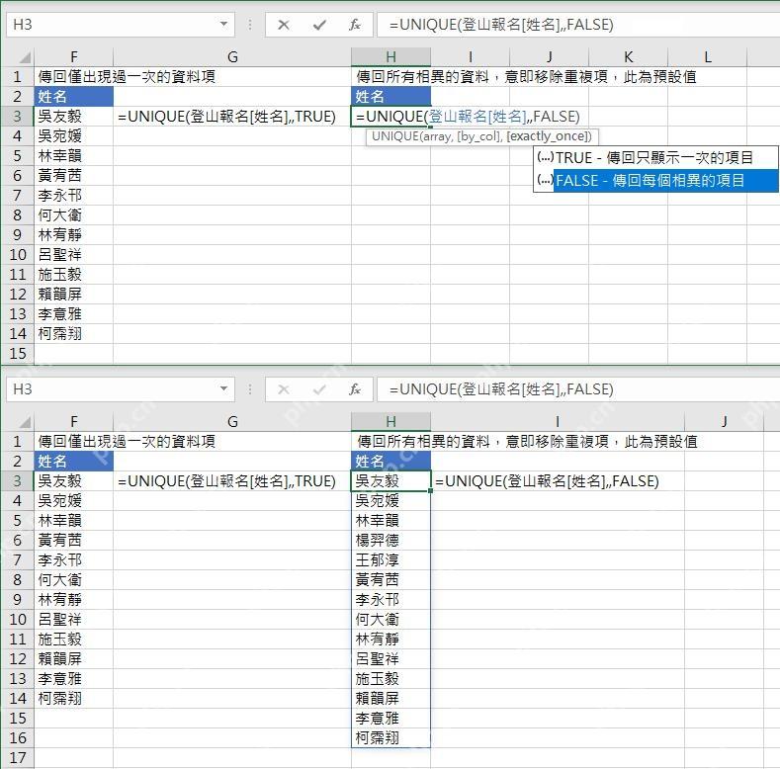Select top sheet 姓名 header in column H
This screenshot has height=769, width=780.
391,97
